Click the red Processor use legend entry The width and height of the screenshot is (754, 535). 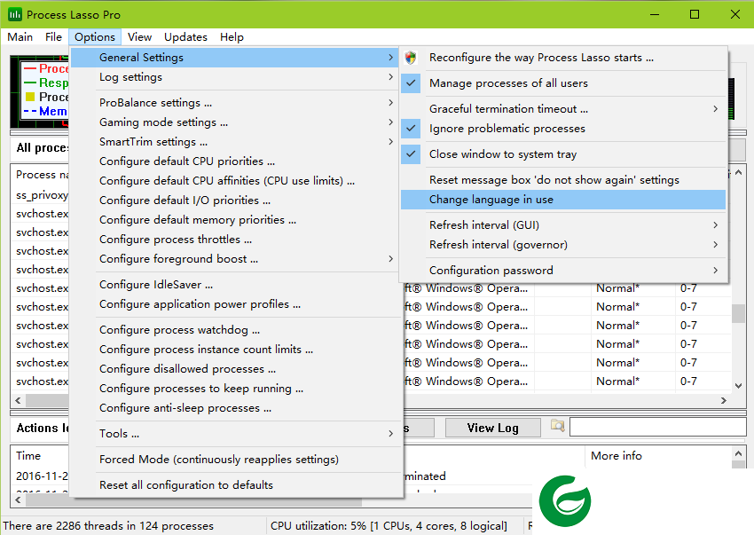pos(45,68)
